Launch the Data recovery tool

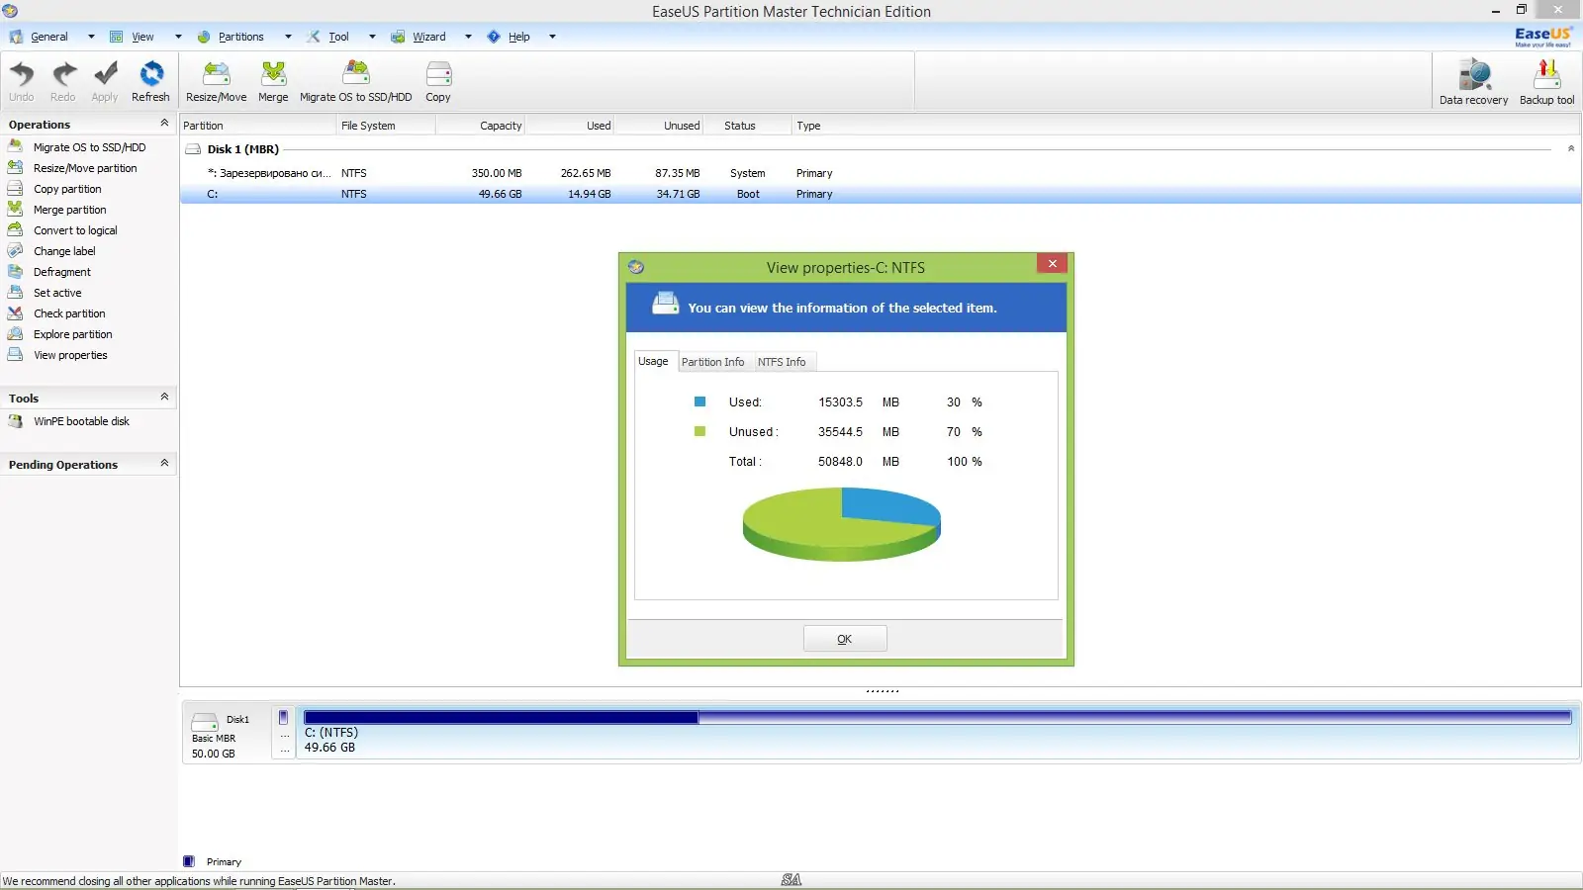click(1473, 81)
